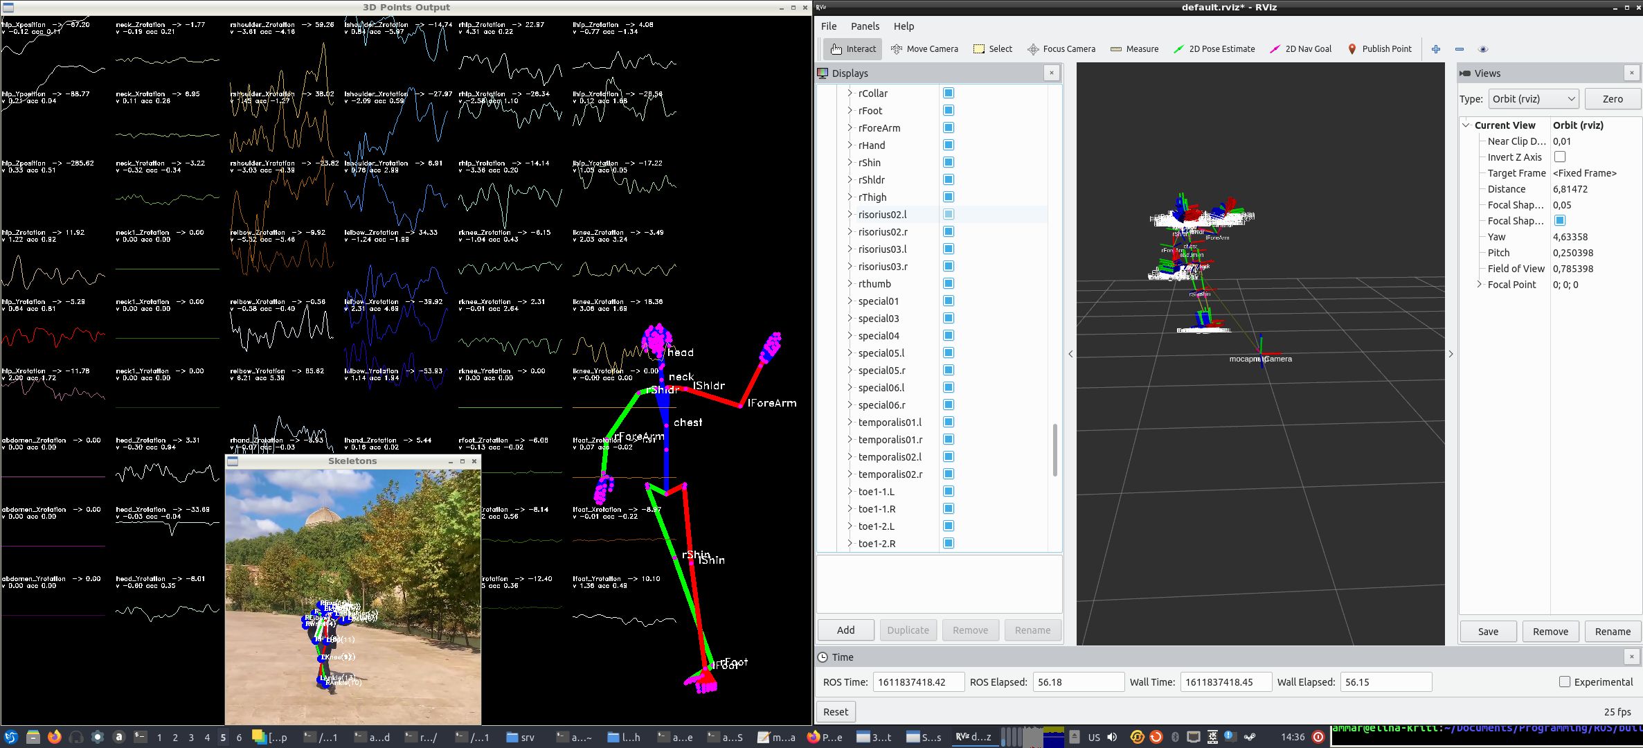
Task: Click the Publish Point tool
Action: click(1380, 48)
